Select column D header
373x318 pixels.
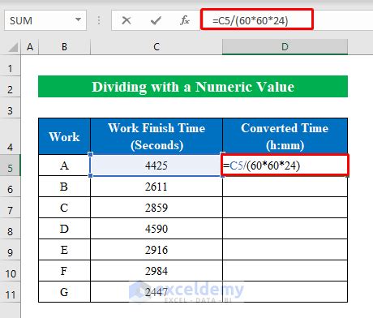[285, 47]
